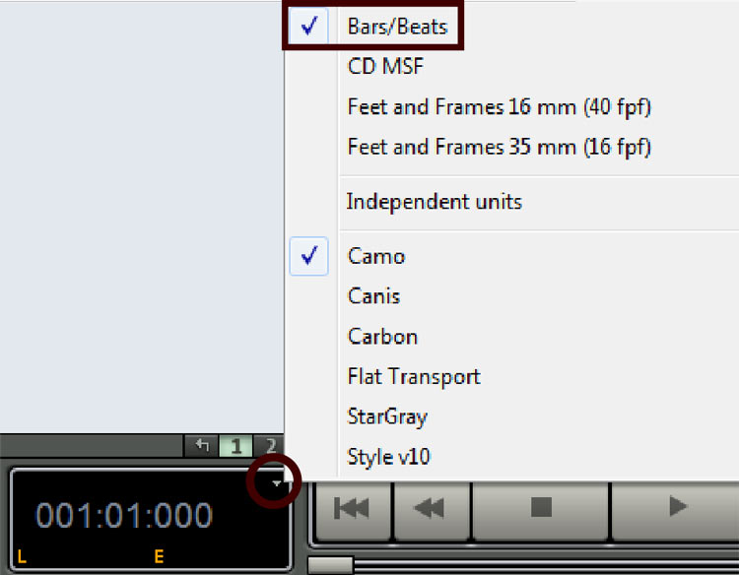The width and height of the screenshot is (739, 575).
Task: Click the E indicator in time display
Action: click(159, 556)
